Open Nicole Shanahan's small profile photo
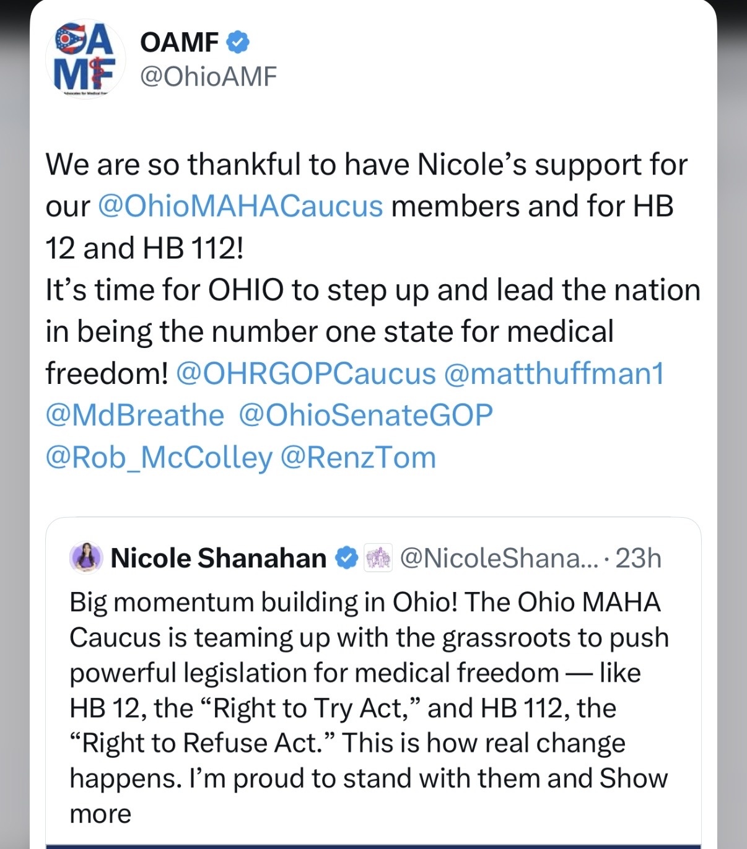 tap(85, 557)
